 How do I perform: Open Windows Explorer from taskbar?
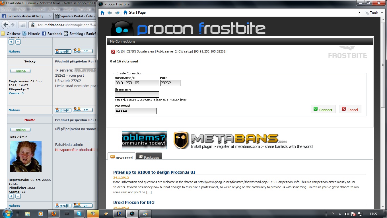click(x=28, y=213)
